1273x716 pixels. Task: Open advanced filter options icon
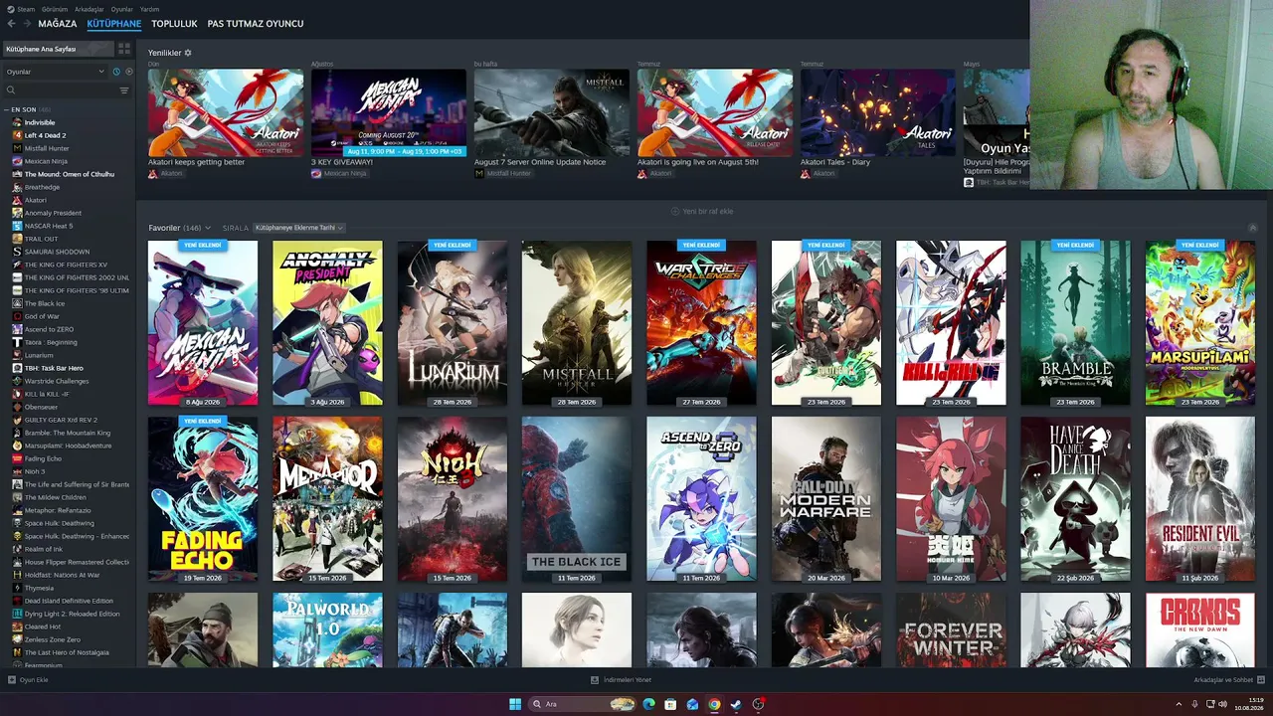coord(124,90)
